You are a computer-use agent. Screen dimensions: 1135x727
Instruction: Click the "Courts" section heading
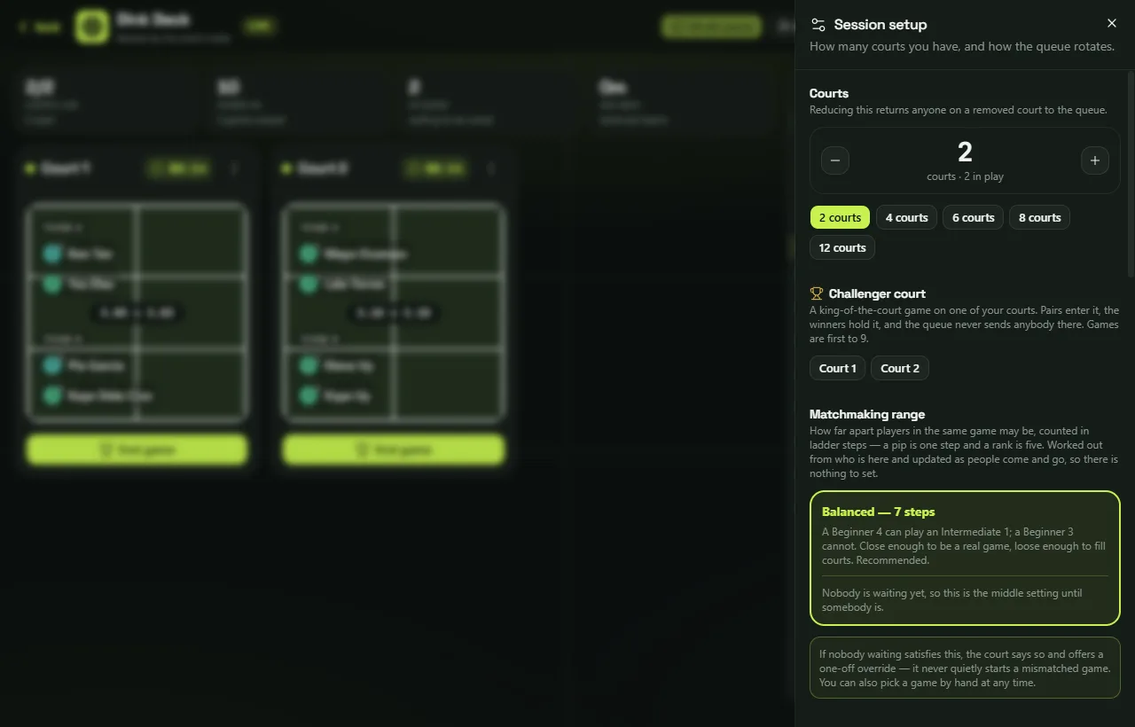[829, 93]
